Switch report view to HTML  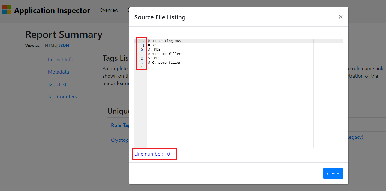tap(51, 45)
